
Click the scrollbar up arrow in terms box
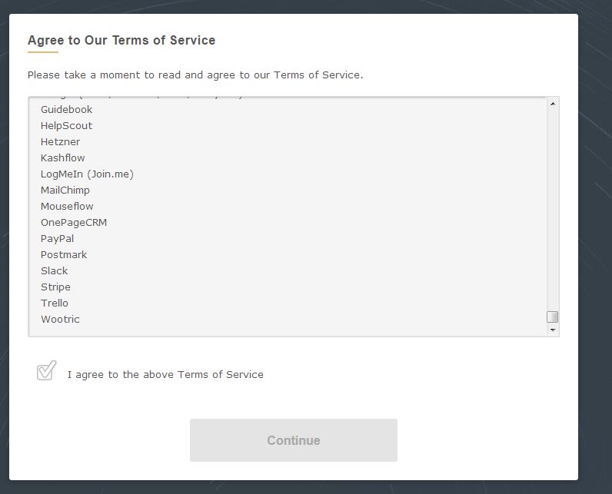(553, 104)
